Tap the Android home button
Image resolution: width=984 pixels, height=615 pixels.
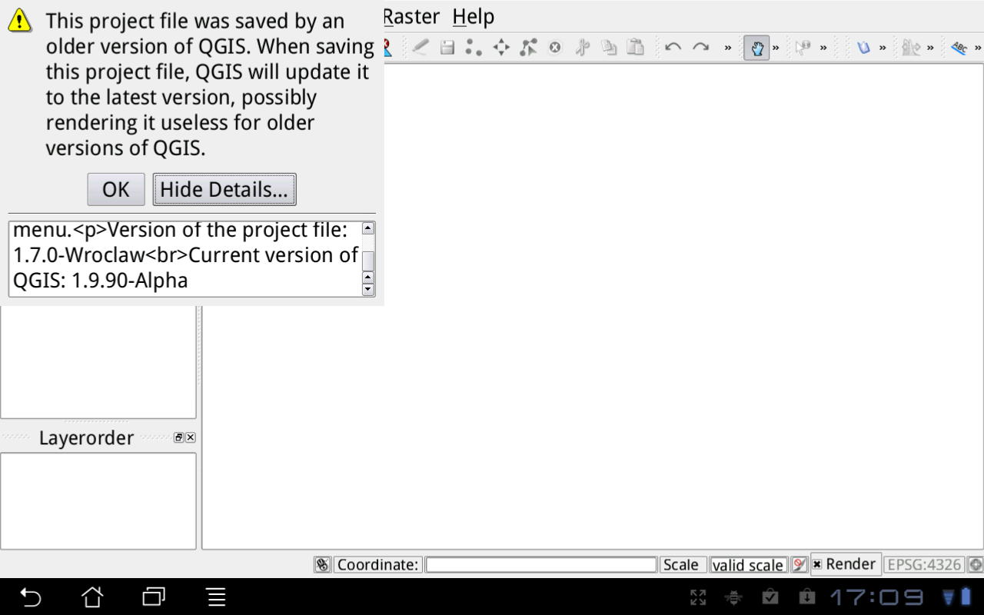pyautogui.click(x=92, y=597)
